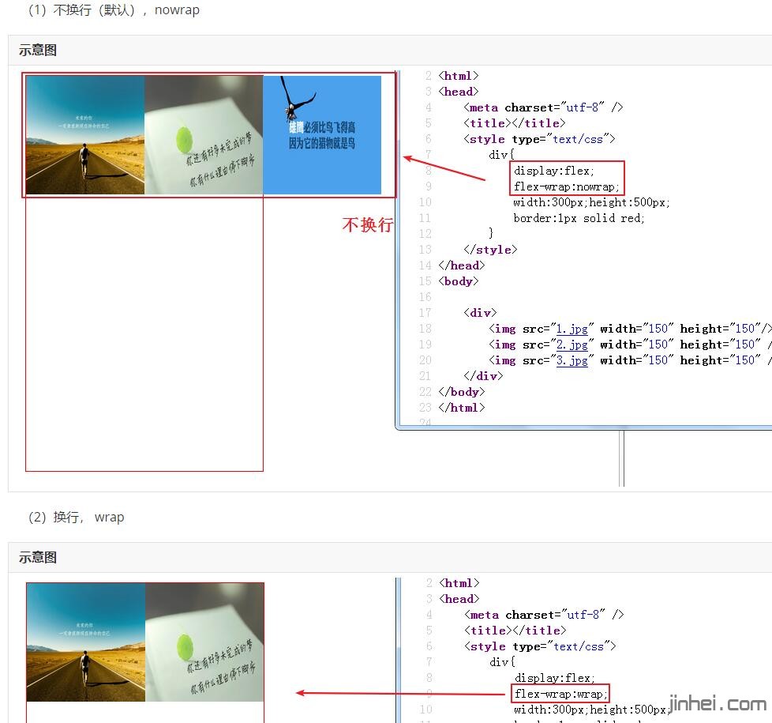This screenshot has width=772, height=723.
Task: Click the '<meta charset="utf-8" />' line in wrap code
Action: (x=544, y=615)
